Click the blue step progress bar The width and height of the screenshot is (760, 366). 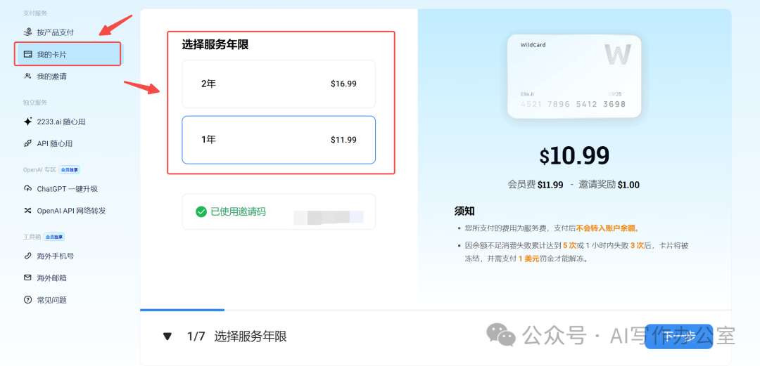182,310
